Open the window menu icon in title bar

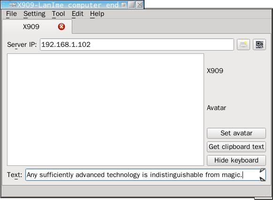coord(5,5)
